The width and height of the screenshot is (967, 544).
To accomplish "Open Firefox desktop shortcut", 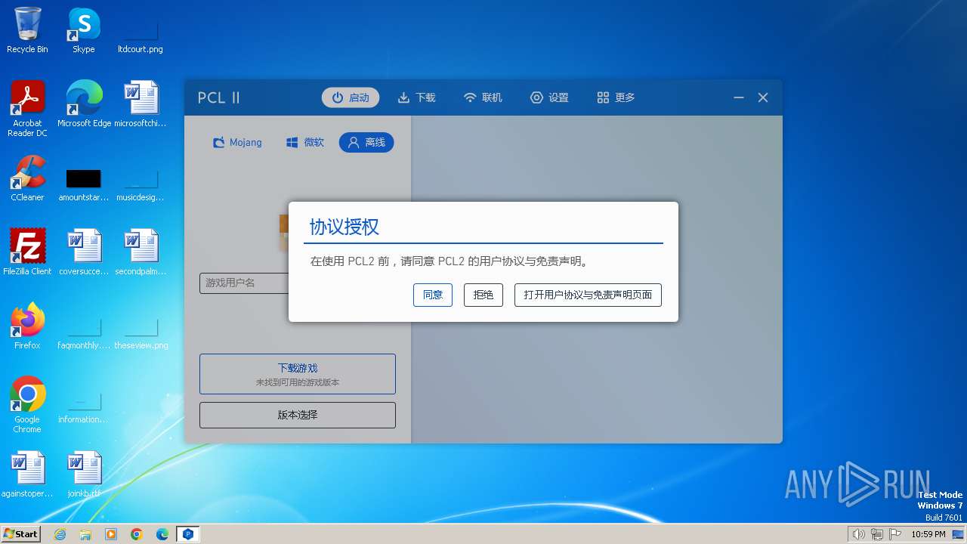I will pos(27,326).
